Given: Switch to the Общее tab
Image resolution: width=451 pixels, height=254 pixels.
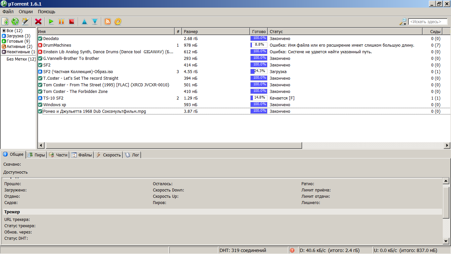Looking at the screenshot, I should (x=13, y=154).
